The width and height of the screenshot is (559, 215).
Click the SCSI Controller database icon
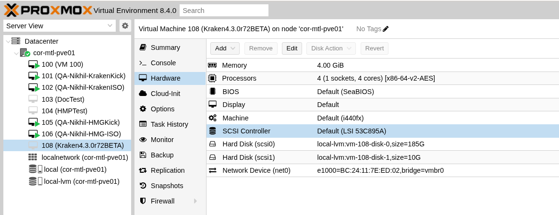click(x=212, y=131)
